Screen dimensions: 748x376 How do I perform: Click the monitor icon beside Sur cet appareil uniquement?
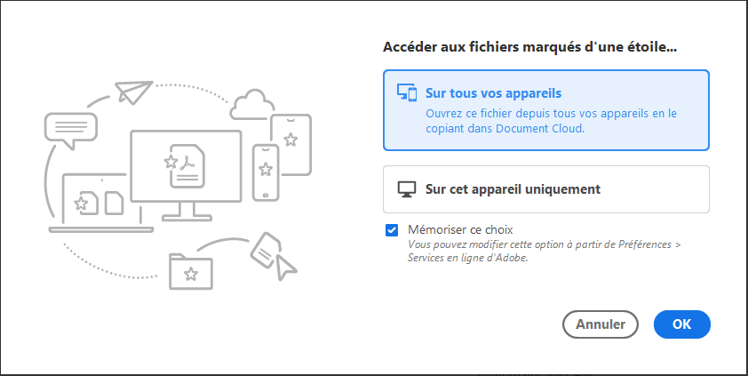[x=407, y=189]
